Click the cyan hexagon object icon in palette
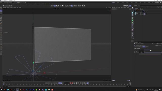 [x=132, y=13]
